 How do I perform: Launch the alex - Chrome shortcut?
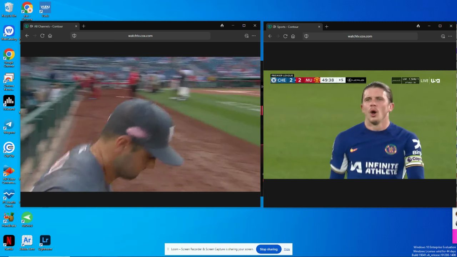click(27, 11)
